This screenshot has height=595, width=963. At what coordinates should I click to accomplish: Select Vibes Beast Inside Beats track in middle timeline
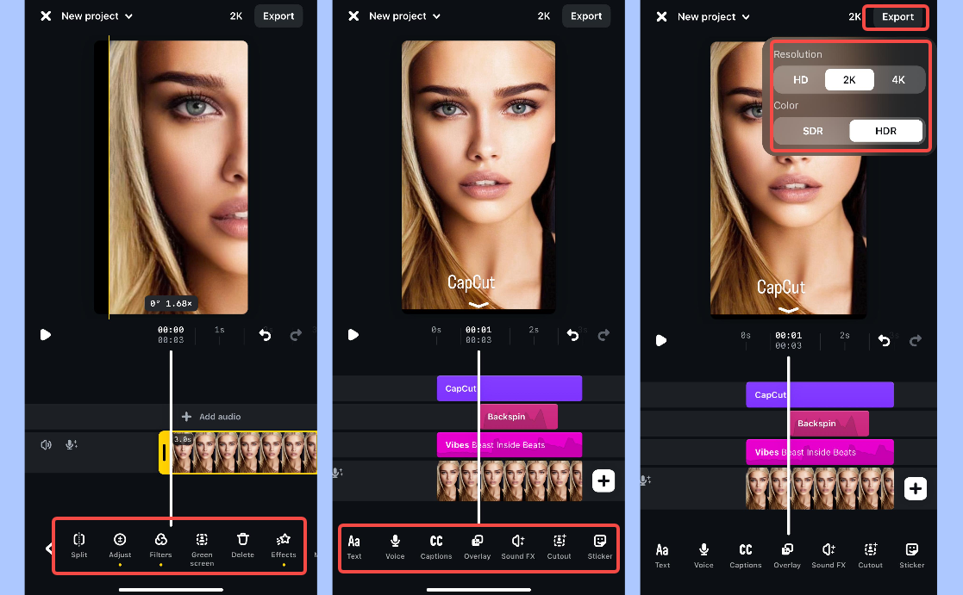(510, 444)
